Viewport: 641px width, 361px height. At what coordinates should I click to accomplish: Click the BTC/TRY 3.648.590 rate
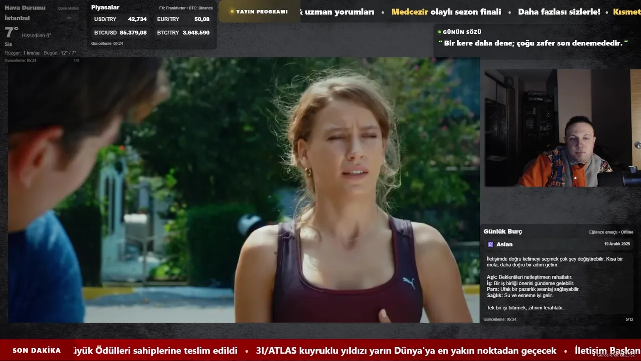click(183, 32)
